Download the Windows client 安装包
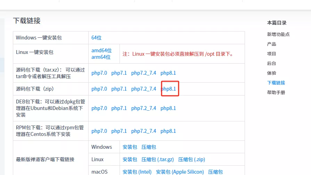 [x=130, y=147]
